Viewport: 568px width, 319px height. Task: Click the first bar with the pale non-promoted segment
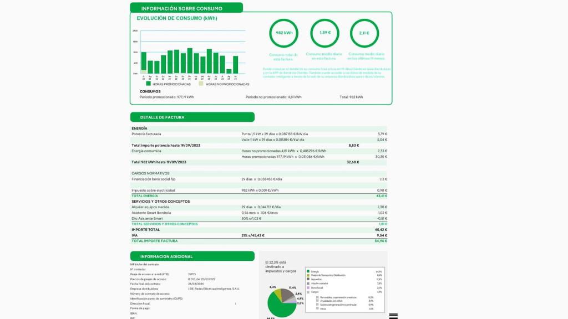point(144,63)
